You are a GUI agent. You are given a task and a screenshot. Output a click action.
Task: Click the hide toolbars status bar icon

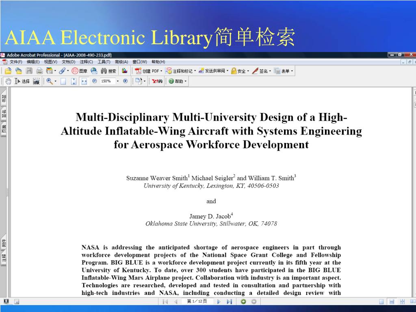(16, 302)
